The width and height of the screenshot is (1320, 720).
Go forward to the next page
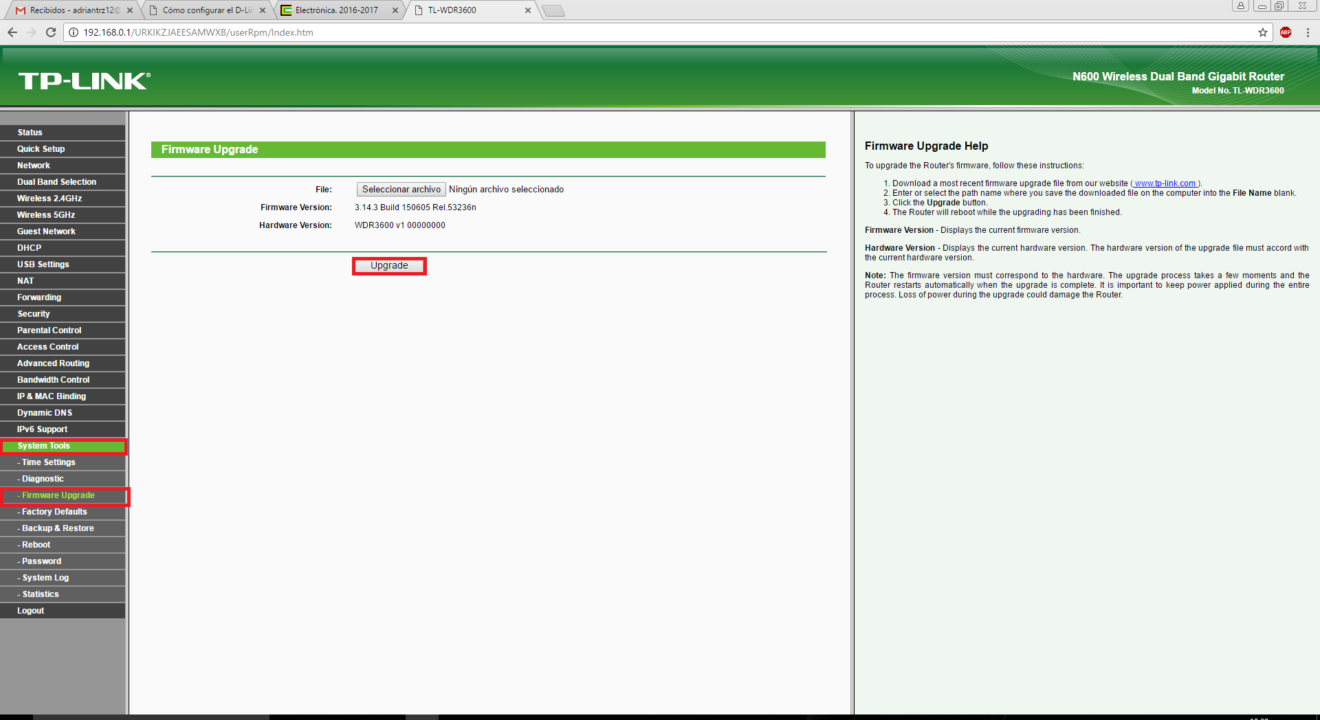point(32,32)
